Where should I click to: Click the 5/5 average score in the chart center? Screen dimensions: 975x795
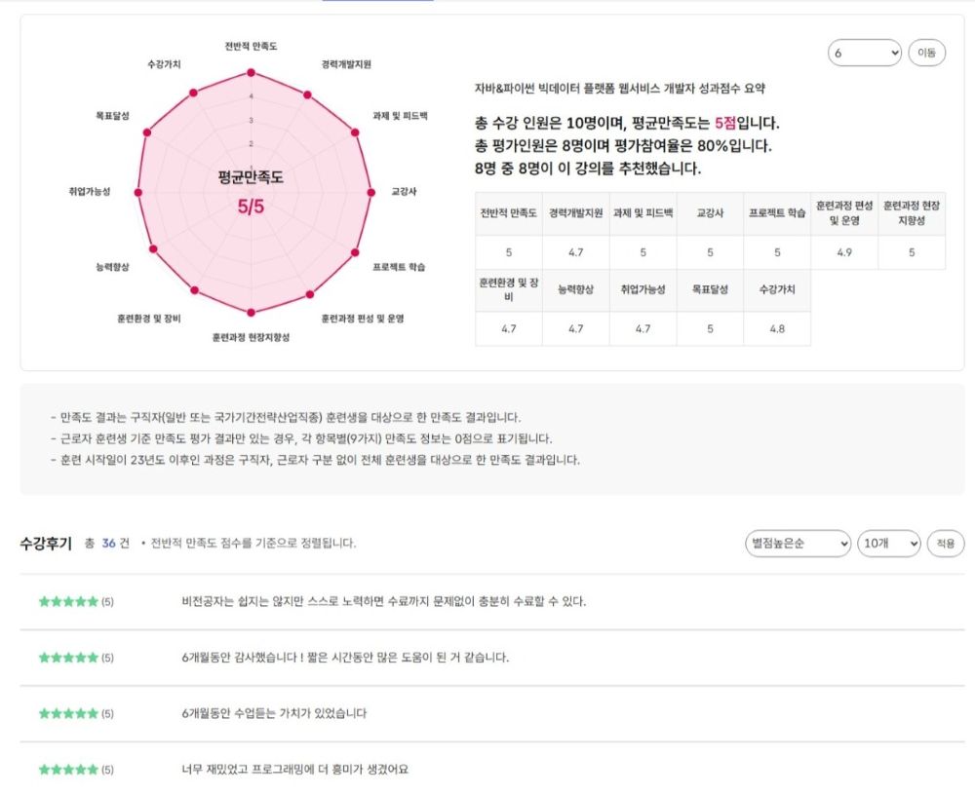[252, 207]
